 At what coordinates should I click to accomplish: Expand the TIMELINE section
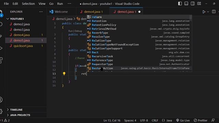[x=26, y=110]
